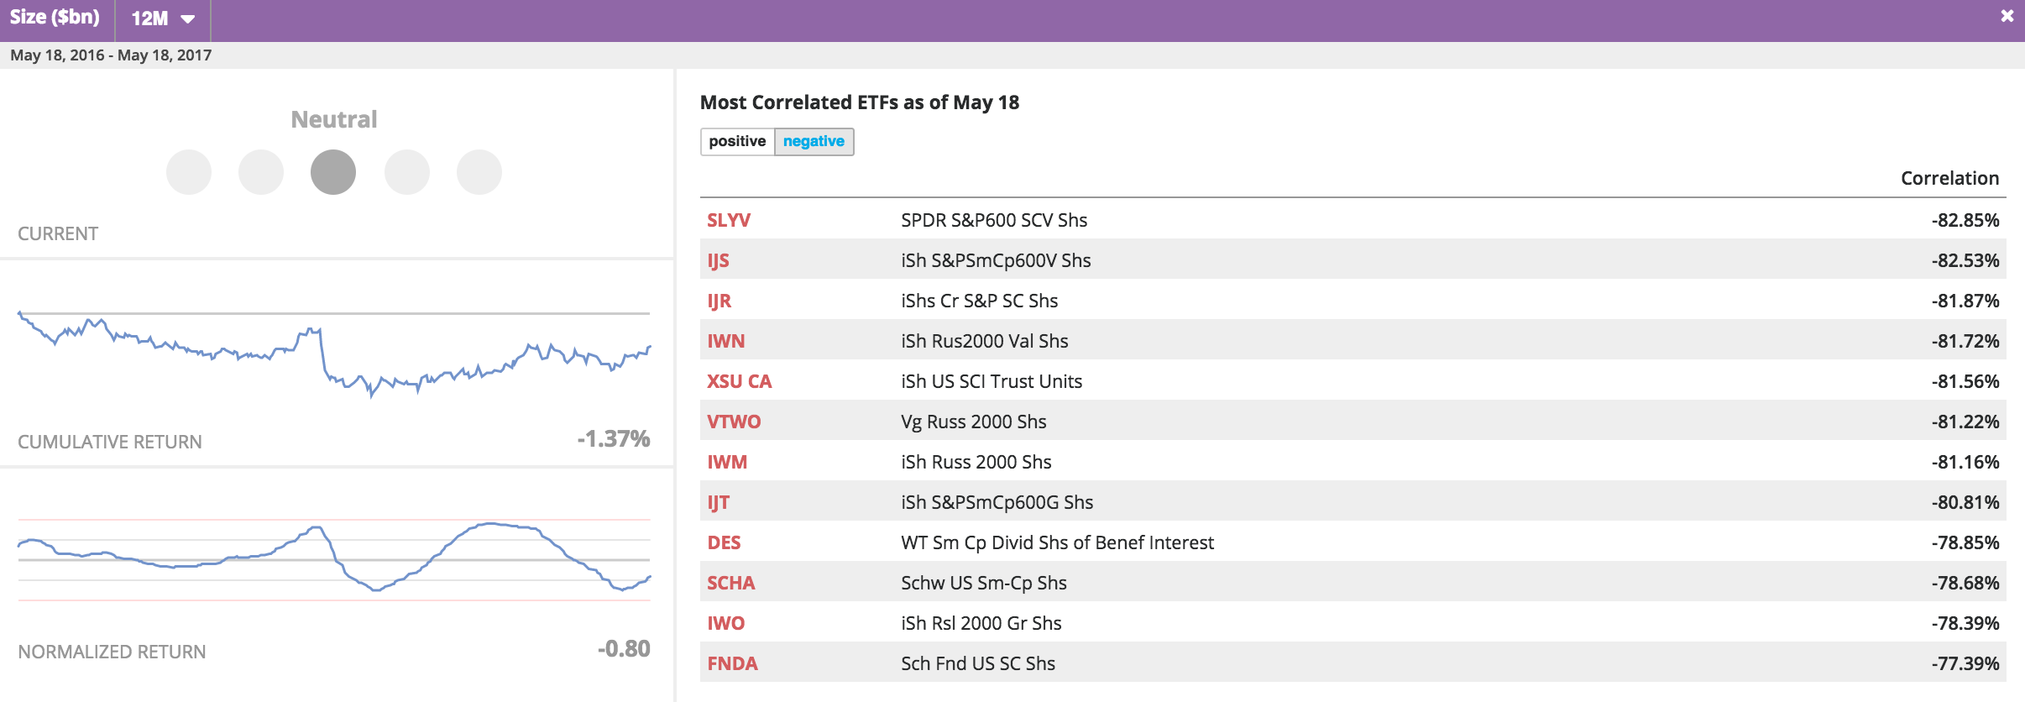Switch to positive correlations tab
This screenshot has width=2025, height=702.
click(x=737, y=141)
